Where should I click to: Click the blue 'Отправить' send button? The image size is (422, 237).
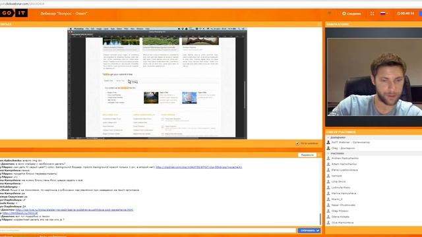pos(309,230)
